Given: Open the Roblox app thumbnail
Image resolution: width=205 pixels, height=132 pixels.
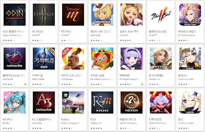Looking at the screenshot, I should pos(73,102).
